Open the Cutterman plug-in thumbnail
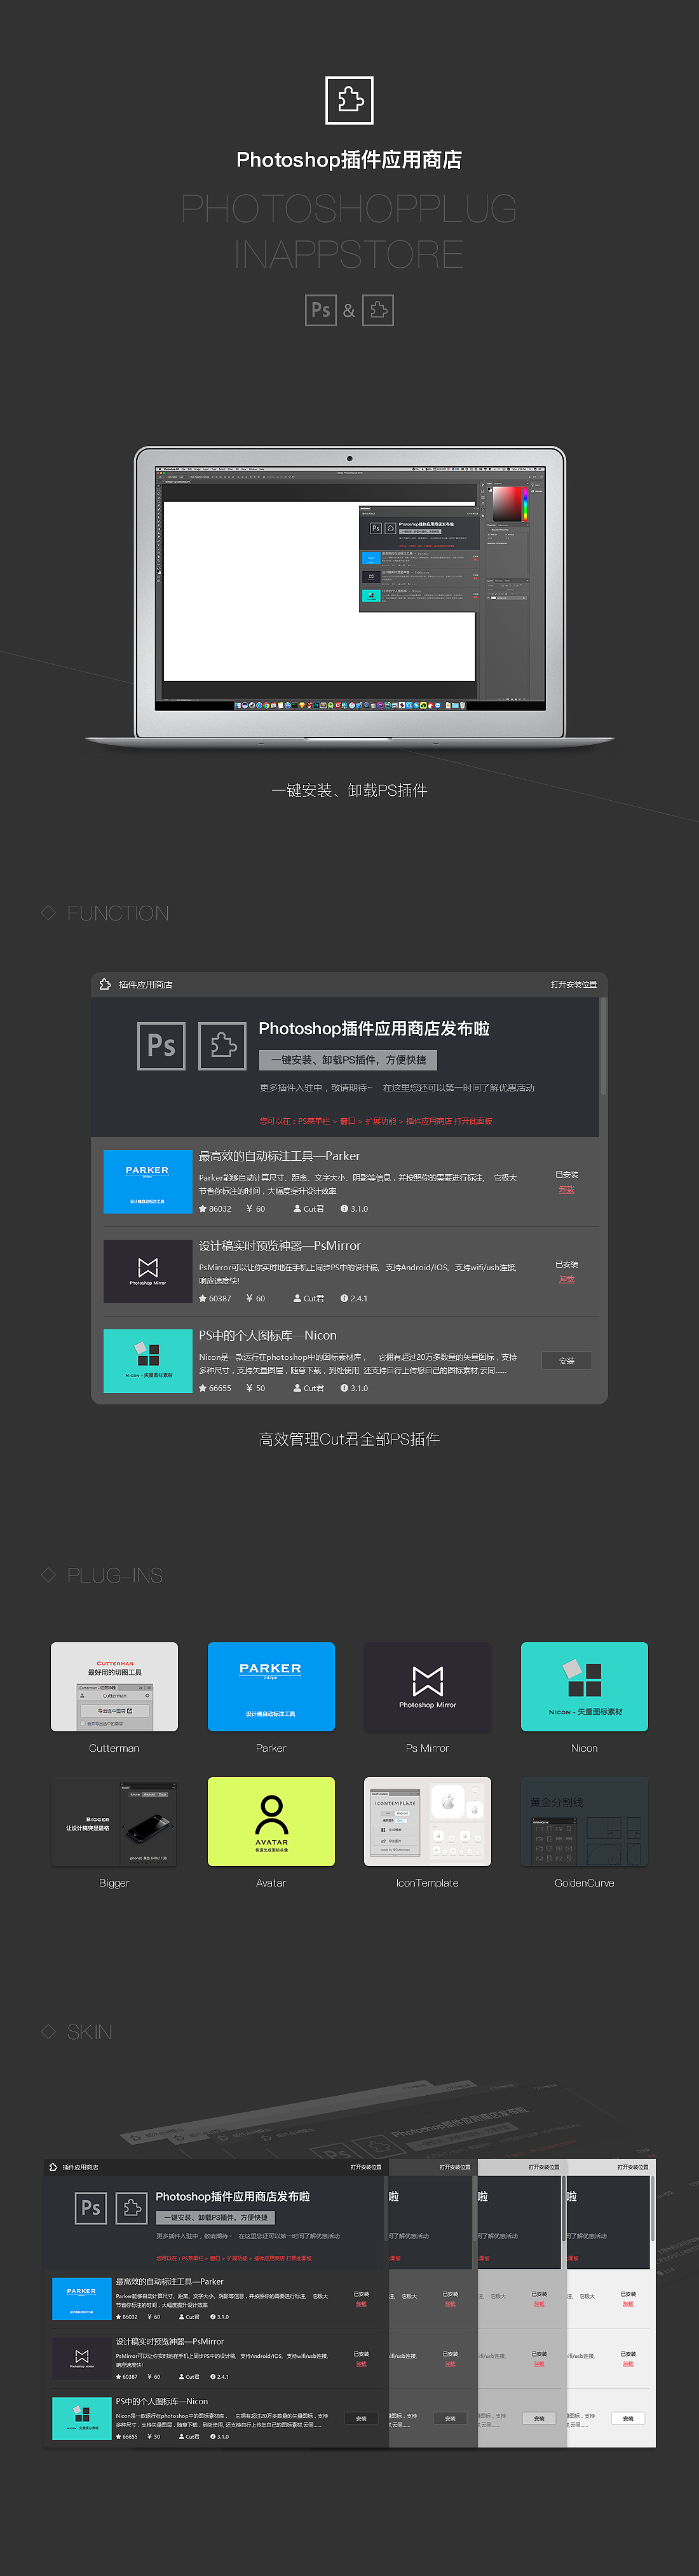 (115, 1687)
